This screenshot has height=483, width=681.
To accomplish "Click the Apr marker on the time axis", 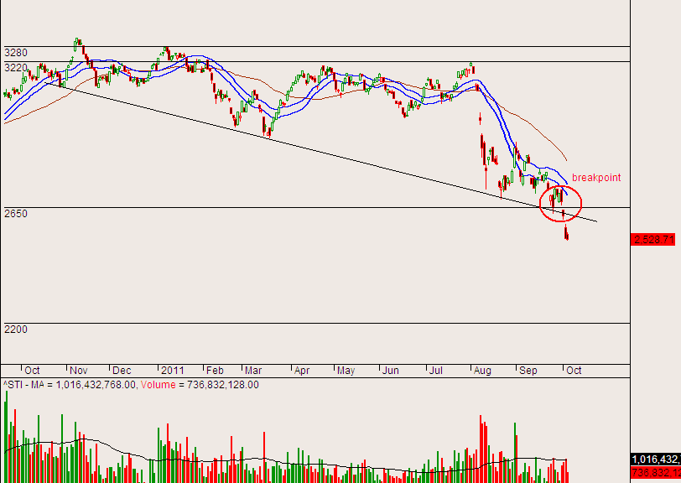I will point(302,370).
